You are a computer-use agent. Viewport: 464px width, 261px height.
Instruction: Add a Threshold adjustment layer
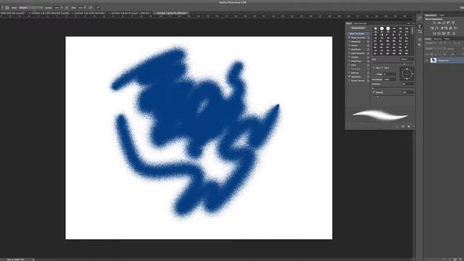[x=444, y=33]
